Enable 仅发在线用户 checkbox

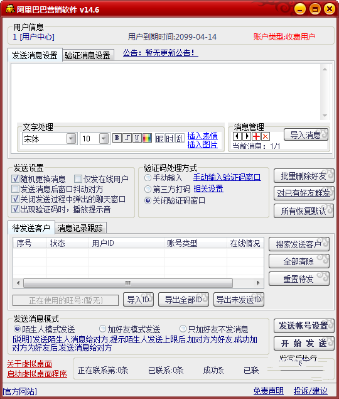(x=78, y=179)
